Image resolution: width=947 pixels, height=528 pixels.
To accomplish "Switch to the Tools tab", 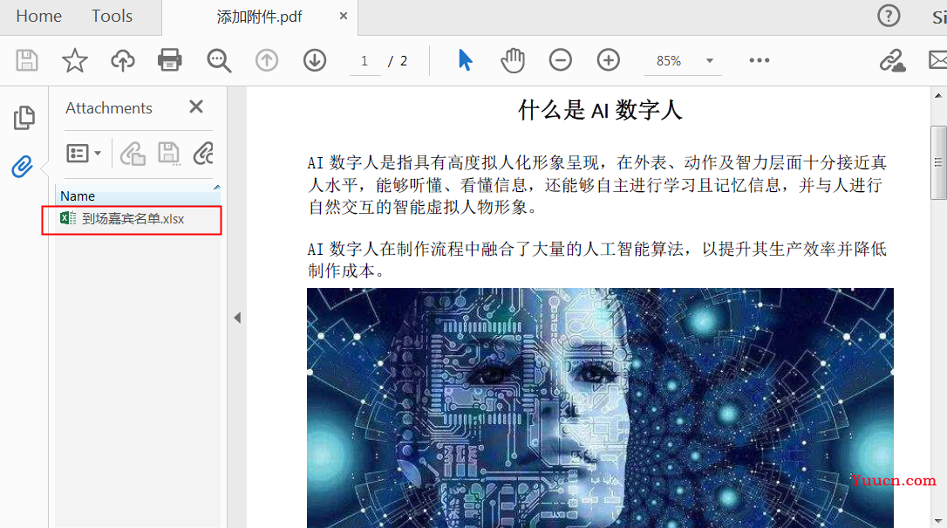I will tap(112, 17).
